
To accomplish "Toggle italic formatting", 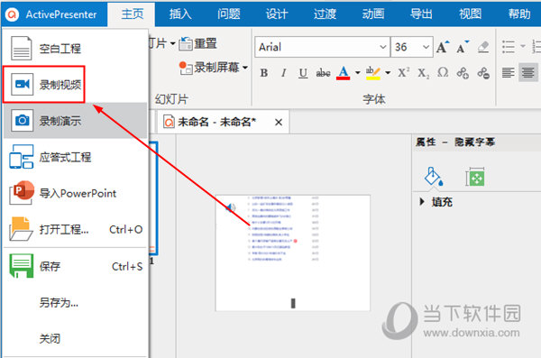I will point(284,73).
